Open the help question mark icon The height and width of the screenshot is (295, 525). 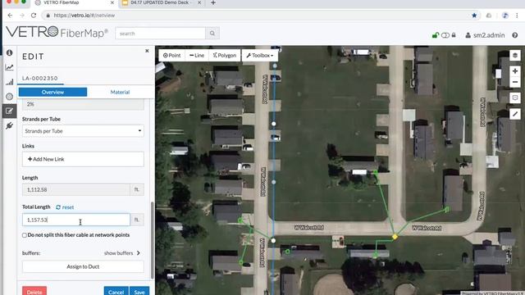pos(515,35)
